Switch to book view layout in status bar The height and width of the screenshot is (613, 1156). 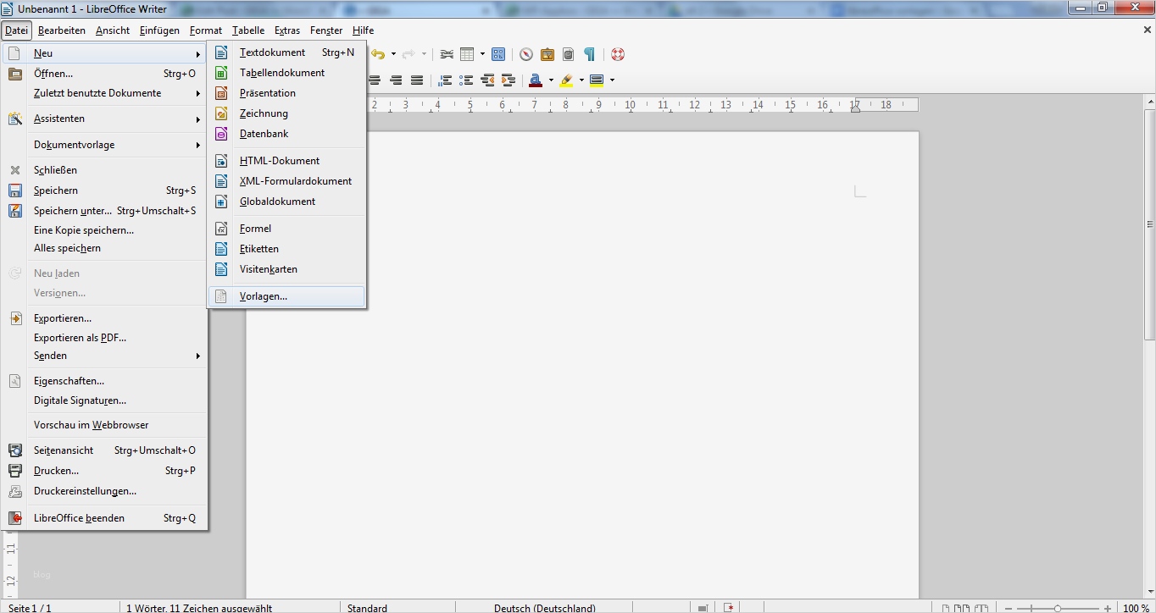click(982, 608)
